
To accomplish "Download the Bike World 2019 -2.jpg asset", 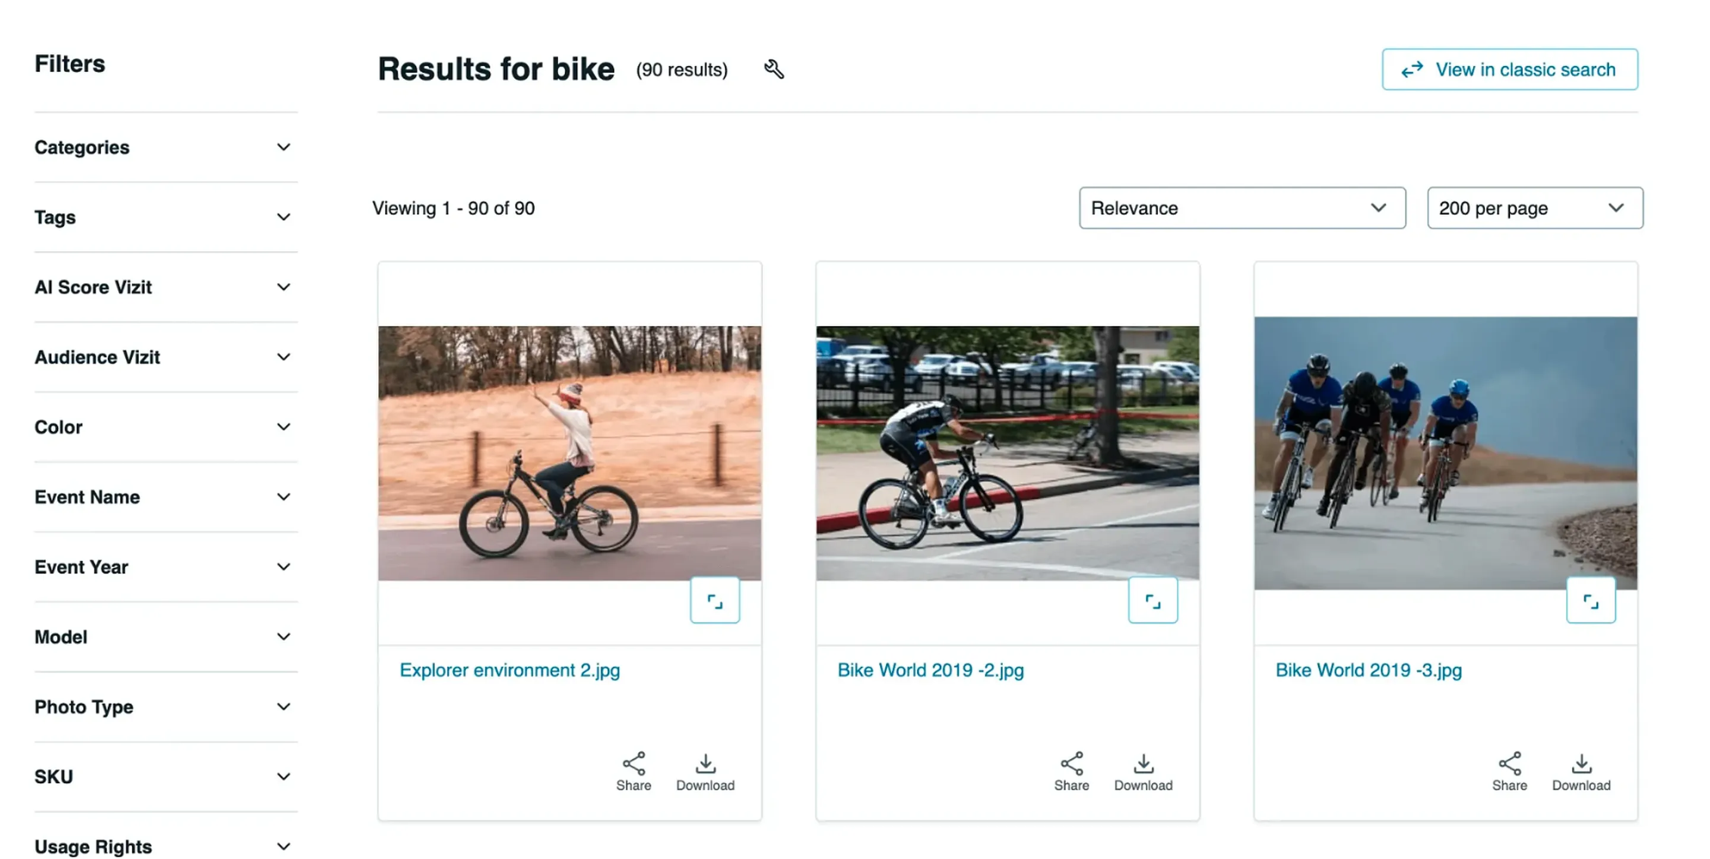I will pos(1143,771).
